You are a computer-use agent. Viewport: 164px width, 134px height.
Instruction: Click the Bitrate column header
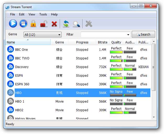(102, 42)
